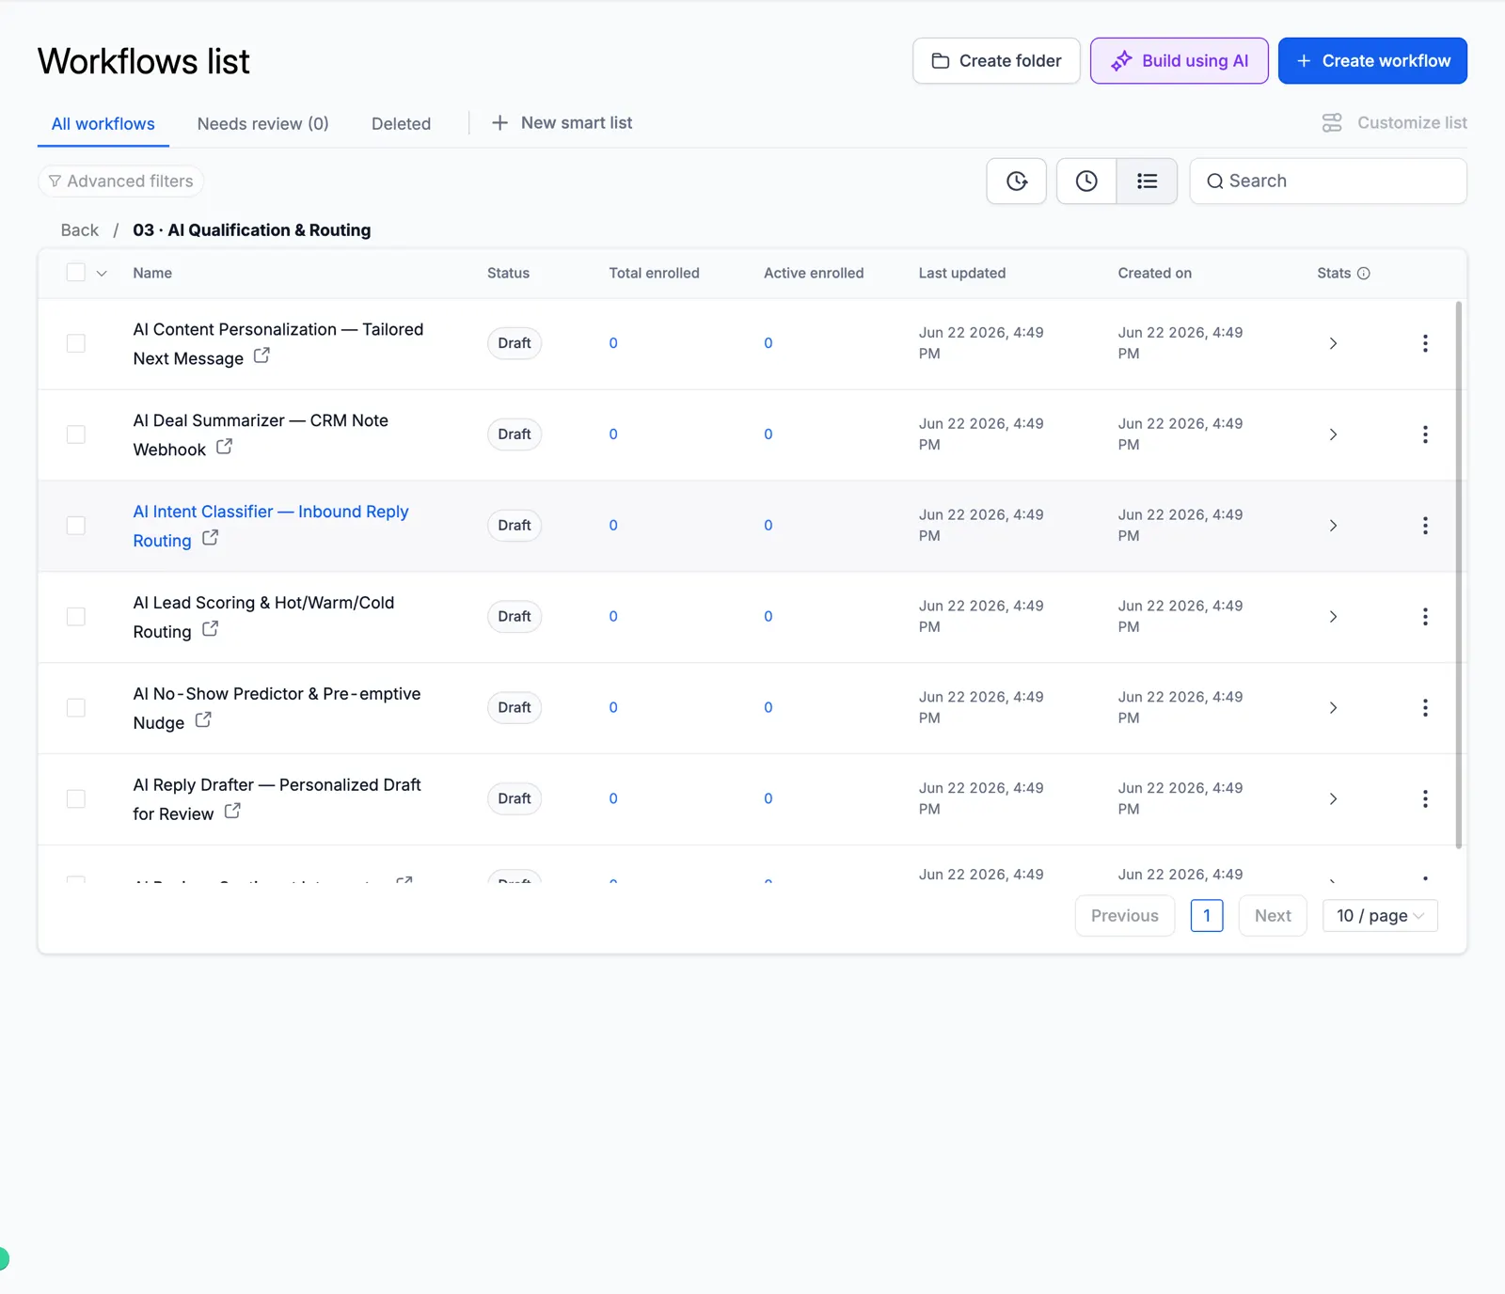Switch to the list view icon
This screenshot has width=1505, height=1294.
[x=1147, y=181]
